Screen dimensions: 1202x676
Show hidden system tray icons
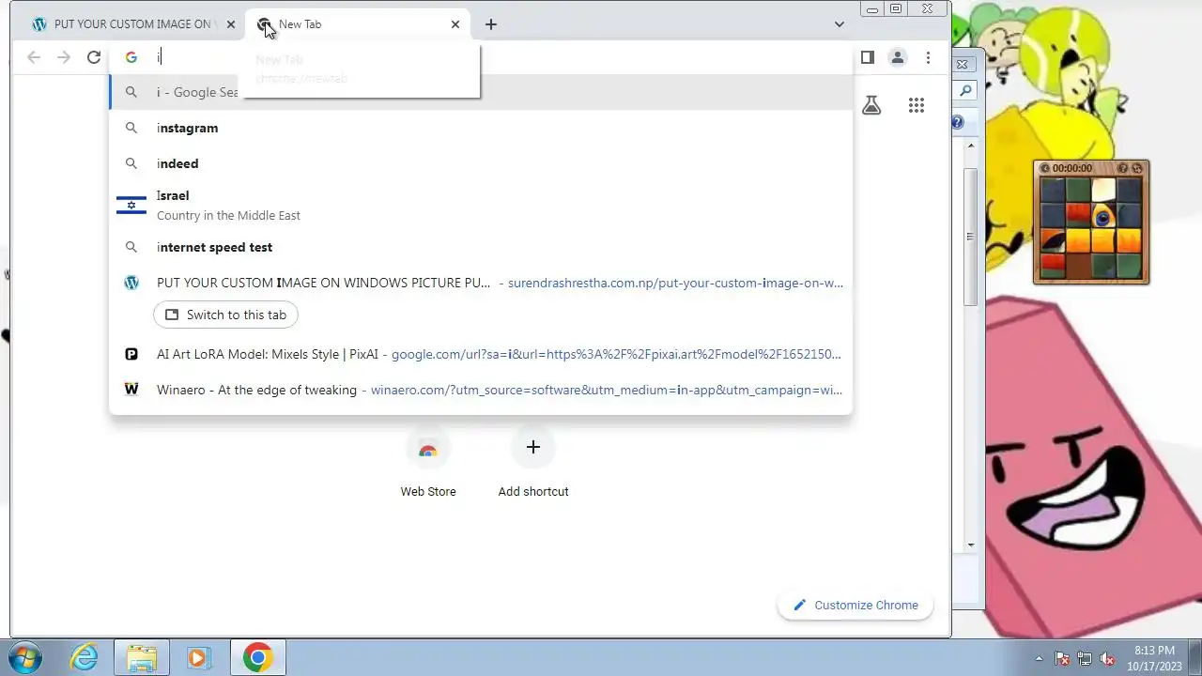point(1039,658)
